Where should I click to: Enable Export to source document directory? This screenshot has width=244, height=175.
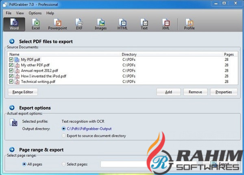pyautogui.click(x=63, y=136)
